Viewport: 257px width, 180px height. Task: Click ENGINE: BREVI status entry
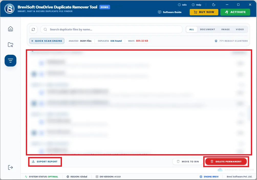[x=209, y=177]
